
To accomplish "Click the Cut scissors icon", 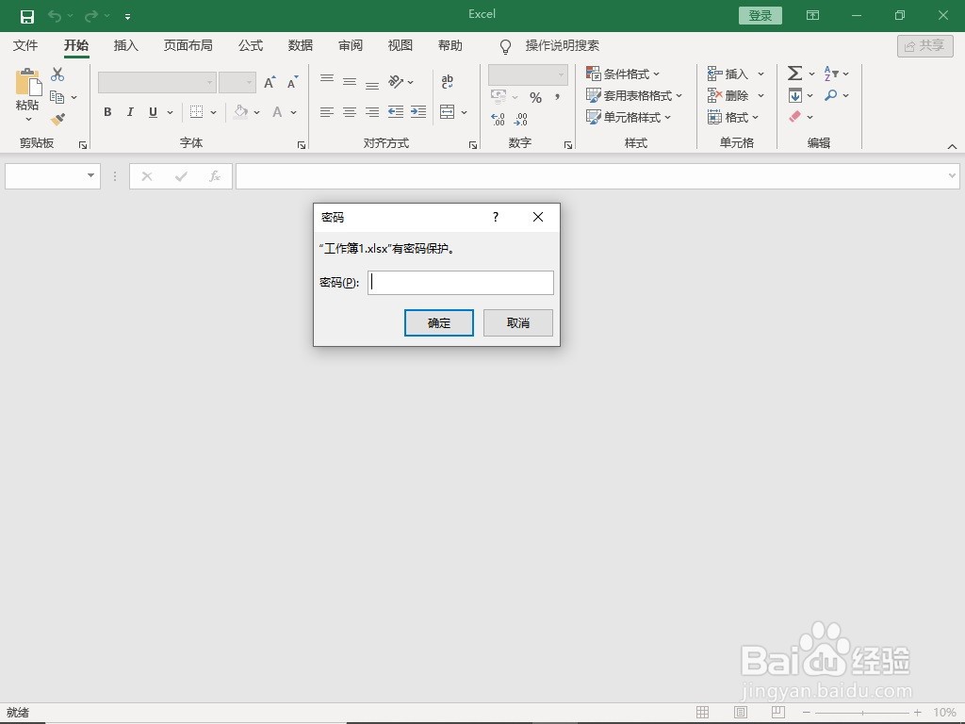I will point(57,74).
